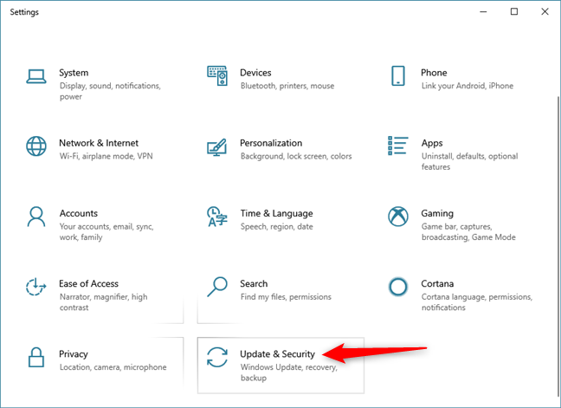The image size is (561, 408).
Task: Maximize the Settings window
Action: [513, 11]
